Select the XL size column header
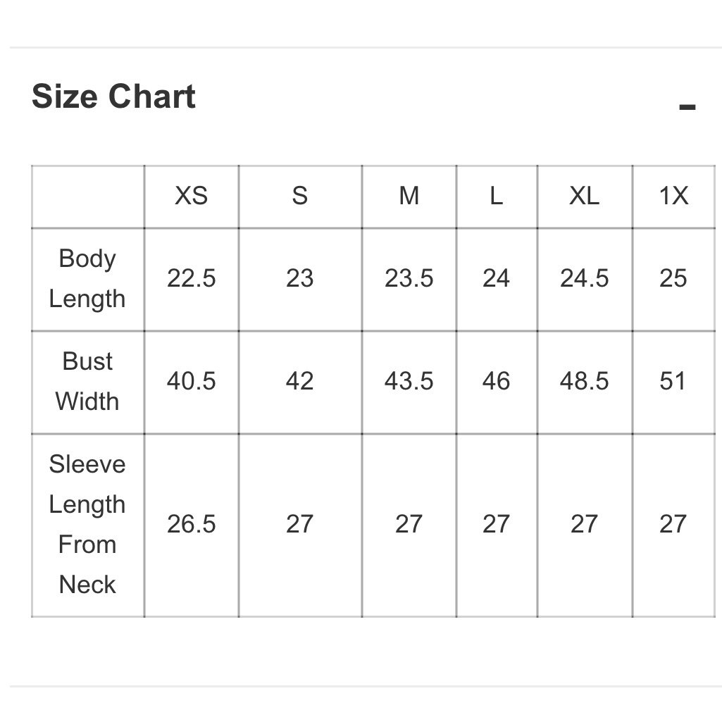 click(584, 196)
